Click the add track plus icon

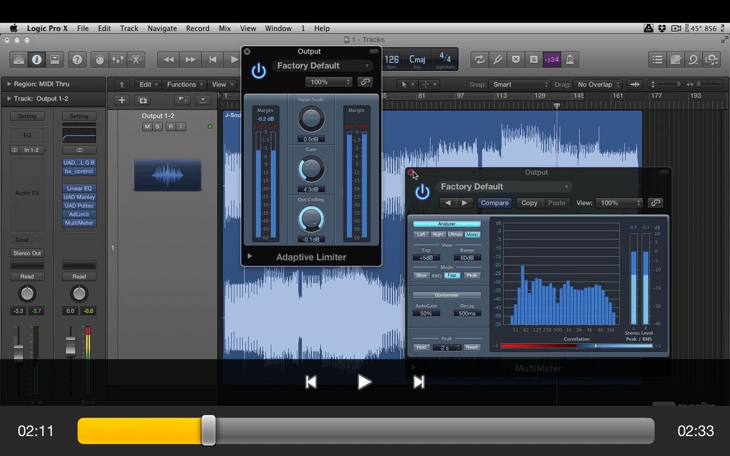coord(121,100)
